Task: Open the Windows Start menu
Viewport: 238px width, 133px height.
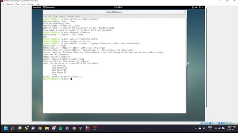Action: point(6,128)
